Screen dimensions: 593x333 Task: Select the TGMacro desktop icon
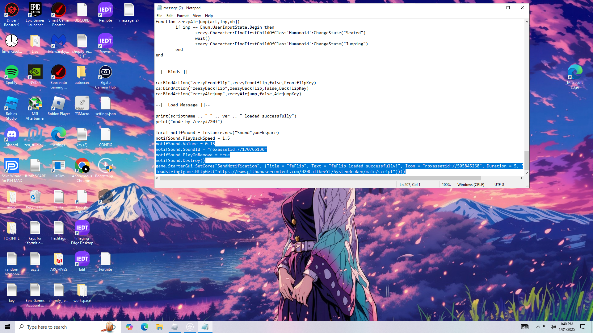[x=82, y=106]
